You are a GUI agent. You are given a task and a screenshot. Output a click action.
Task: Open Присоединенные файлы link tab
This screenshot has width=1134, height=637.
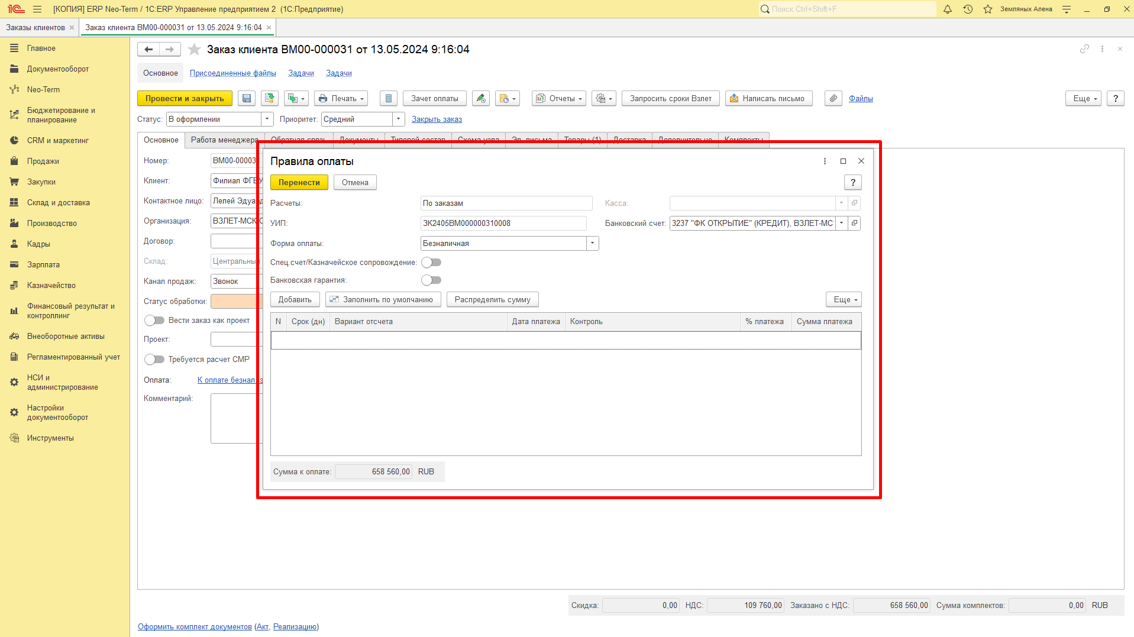tap(232, 73)
